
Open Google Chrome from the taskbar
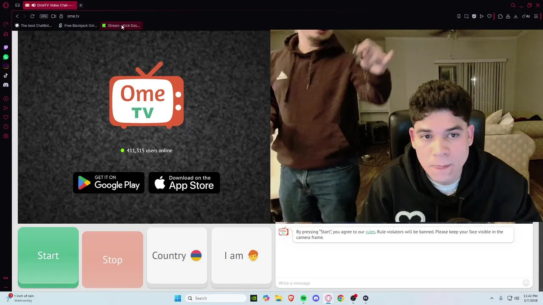tap(341, 298)
